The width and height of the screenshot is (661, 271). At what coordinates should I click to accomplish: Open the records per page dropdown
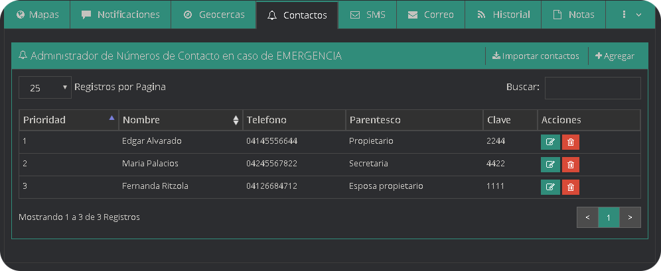tap(45, 87)
